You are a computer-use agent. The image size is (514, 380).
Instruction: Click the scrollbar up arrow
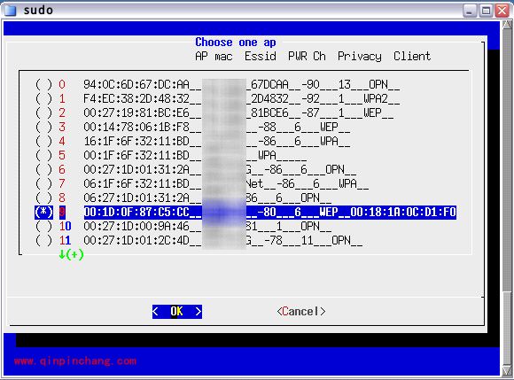pyautogui.click(x=506, y=25)
